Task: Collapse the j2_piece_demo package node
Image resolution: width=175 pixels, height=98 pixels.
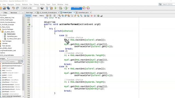Action: 0,32
